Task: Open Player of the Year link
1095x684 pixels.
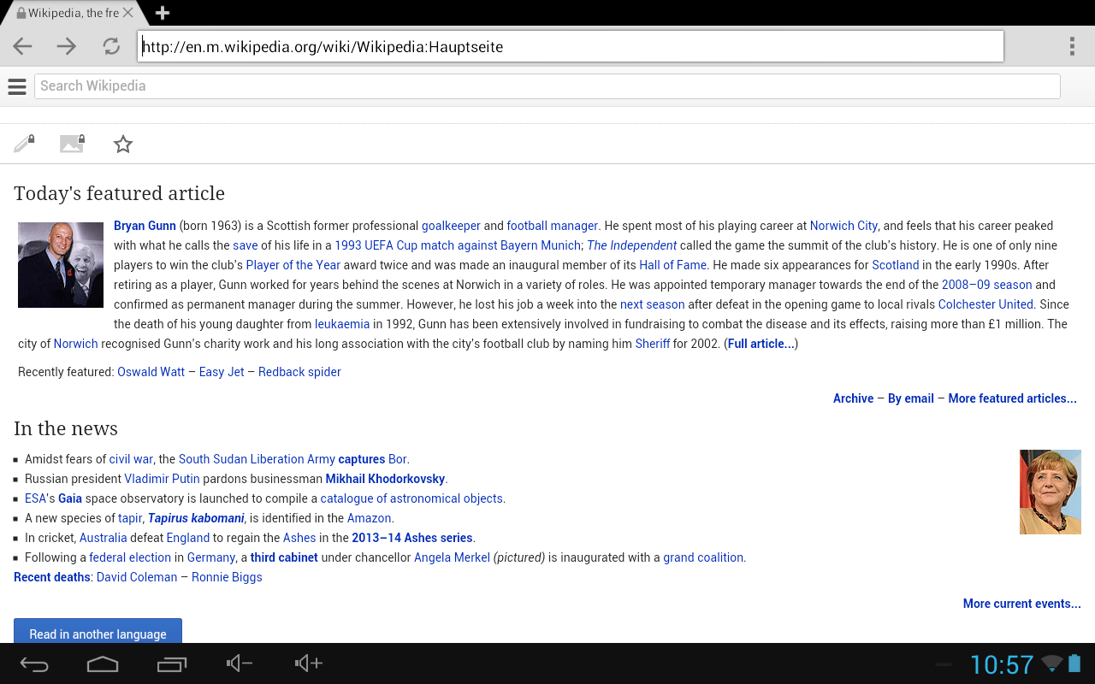Action: [x=293, y=265]
